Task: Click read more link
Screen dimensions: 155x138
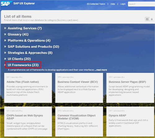Action: pyautogui.click(x=101, y=70)
